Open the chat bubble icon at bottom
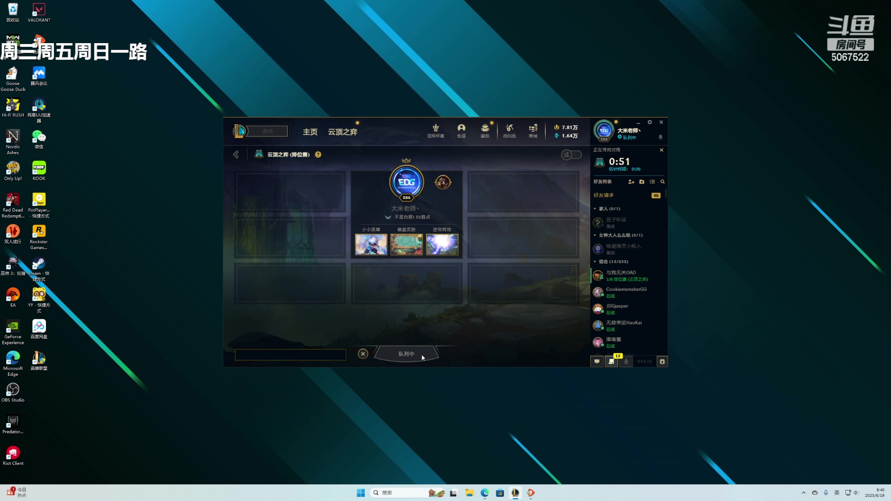The height and width of the screenshot is (501, 891). [x=597, y=361]
